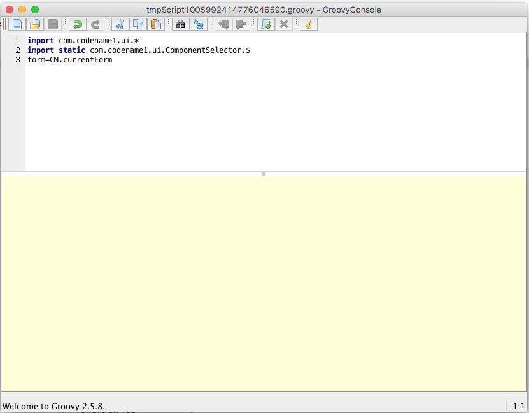Viewport: 529px width, 413px height.
Task: Open a script with the folder icon
Action: pyautogui.click(x=35, y=24)
